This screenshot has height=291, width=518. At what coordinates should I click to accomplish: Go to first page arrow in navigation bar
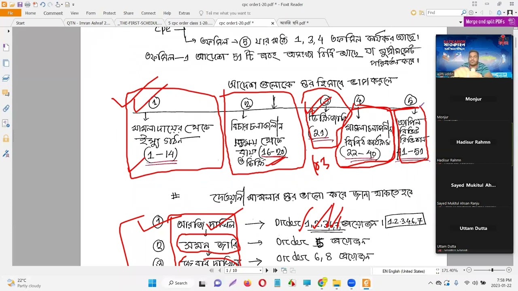coord(211,270)
